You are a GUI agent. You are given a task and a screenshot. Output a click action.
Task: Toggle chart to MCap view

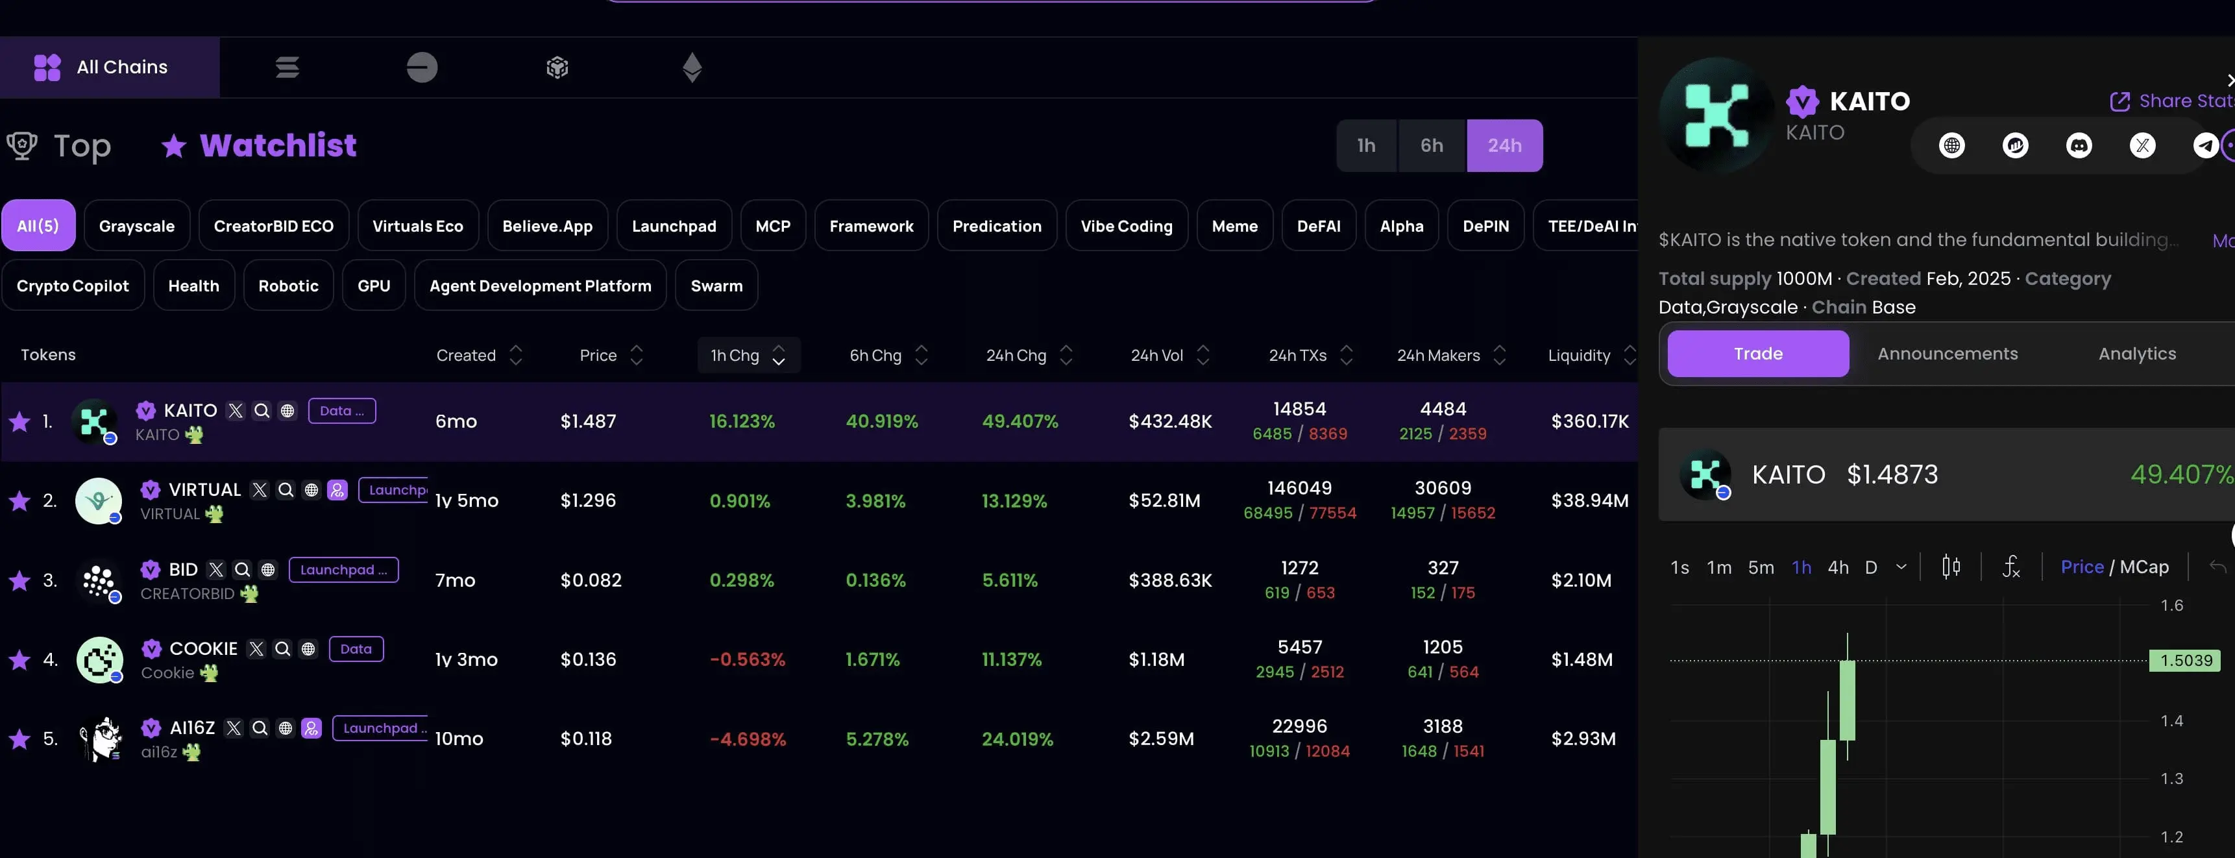click(2144, 567)
